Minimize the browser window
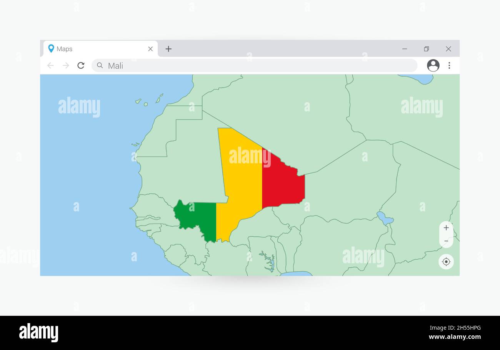 click(405, 49)
